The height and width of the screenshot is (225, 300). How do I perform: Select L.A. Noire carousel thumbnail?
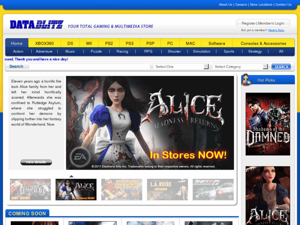(x=168, y=189)
